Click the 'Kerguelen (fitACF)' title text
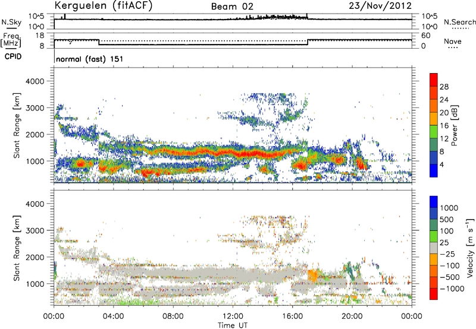Screen dimensions: 476x329 click(x=103, y=6)
